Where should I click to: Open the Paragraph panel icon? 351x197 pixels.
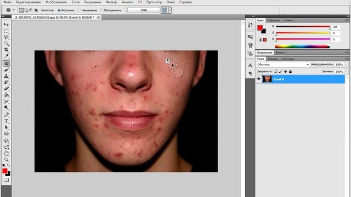[250, 73]
